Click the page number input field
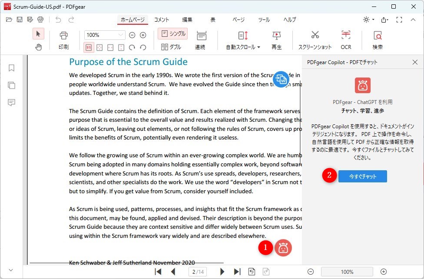 (198, 272)
